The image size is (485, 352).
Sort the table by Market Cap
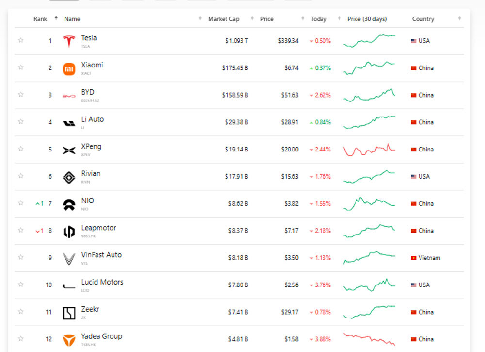[x=224, y=19]
